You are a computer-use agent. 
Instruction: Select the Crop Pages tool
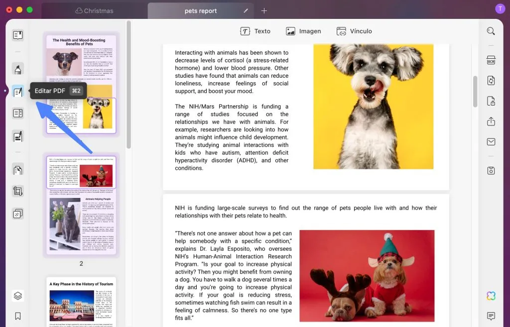[18, 191]
